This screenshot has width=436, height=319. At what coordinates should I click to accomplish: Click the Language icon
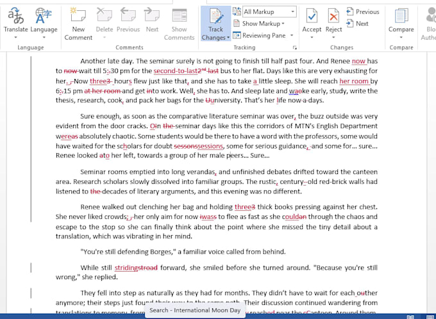(44, 16)
